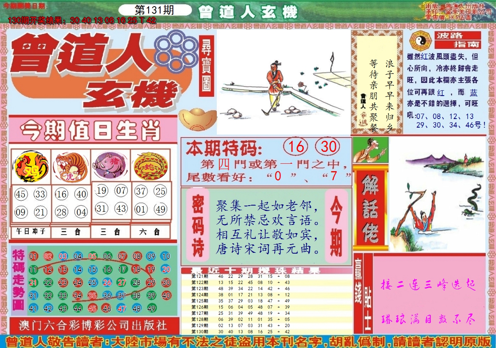The height and width of the screenshot is (348, 496).
Task: Open the farmer hoeing treasure map picture
Action: (x=283, y=82)
